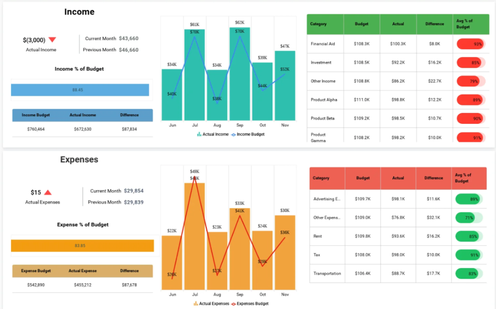Click the Aug bar in expenses chart
The image size is (496, 309).
(x=217, y=261)
